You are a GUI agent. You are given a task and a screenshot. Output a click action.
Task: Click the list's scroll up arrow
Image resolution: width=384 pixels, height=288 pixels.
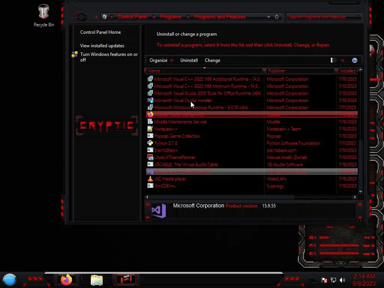(x=360, y=70)
